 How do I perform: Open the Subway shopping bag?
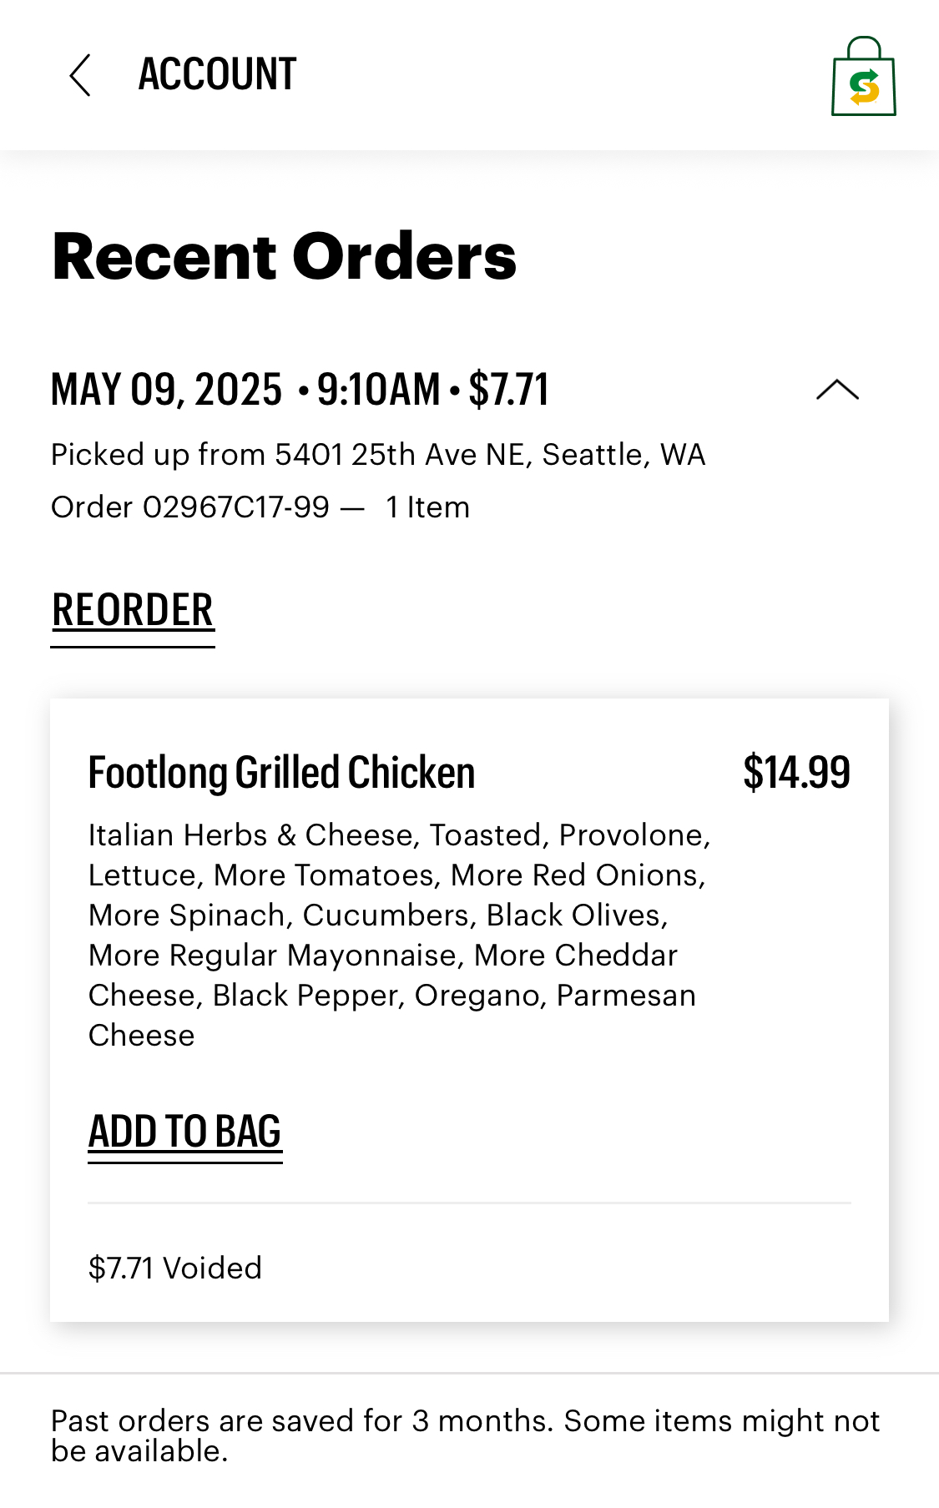pyautogui.click(x=863, y=77)
